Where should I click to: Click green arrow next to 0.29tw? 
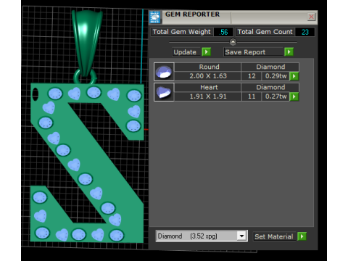[294, 76]
